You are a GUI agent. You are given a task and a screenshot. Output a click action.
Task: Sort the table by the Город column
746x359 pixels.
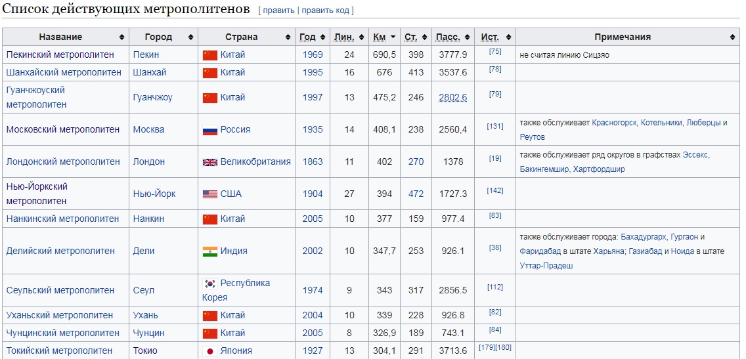pyautogui.click(x=164, y=37)
